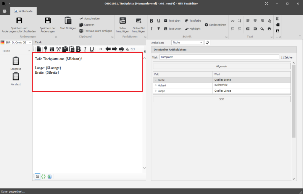Click the Allgemein section button
Viewport: 303px width, 194px height.
point(222,66)
